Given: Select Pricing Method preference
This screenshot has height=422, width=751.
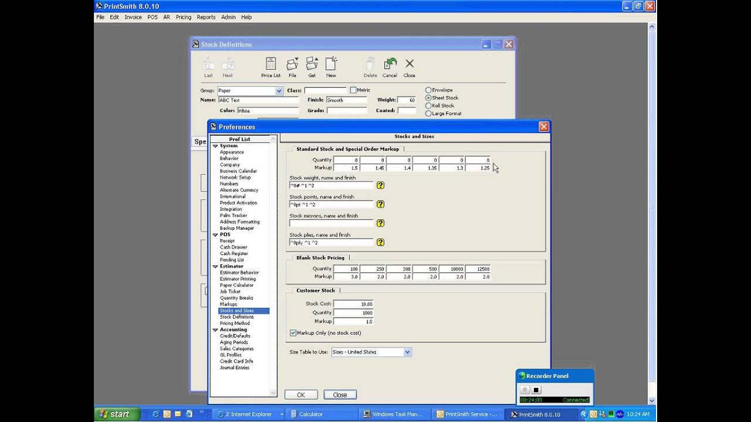Looking at the screenshot, I should (x=235, y=324).
